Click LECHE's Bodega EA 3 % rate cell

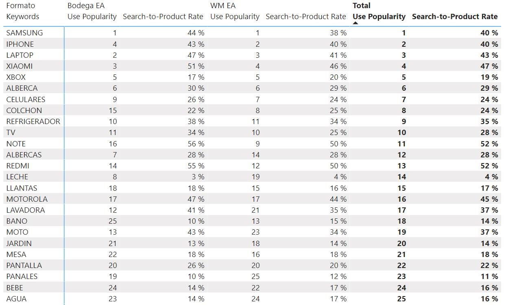[196, 177]
